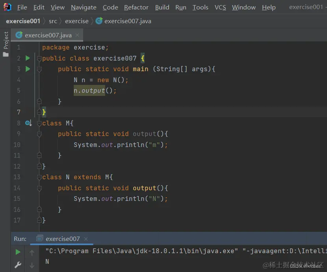The image size is (327, 272).
Task: Click the overridden marker icon on line 8
Action: [x=28, y=123]
